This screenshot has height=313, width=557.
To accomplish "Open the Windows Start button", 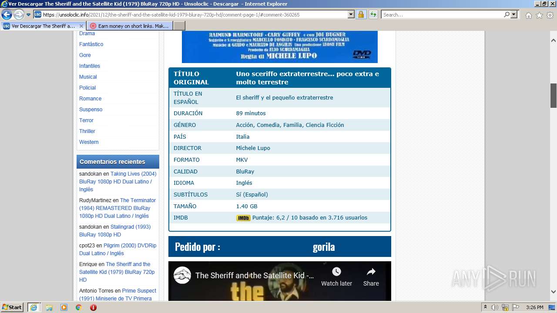I will tap(12, 307).
